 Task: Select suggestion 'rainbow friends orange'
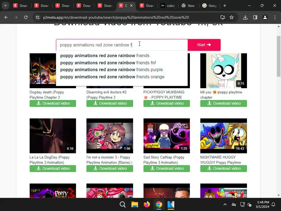122,77
